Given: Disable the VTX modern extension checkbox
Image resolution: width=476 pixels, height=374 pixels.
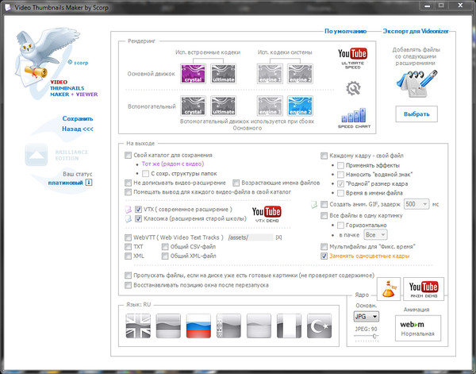Looking at the screenshot, I should (138, 209).
